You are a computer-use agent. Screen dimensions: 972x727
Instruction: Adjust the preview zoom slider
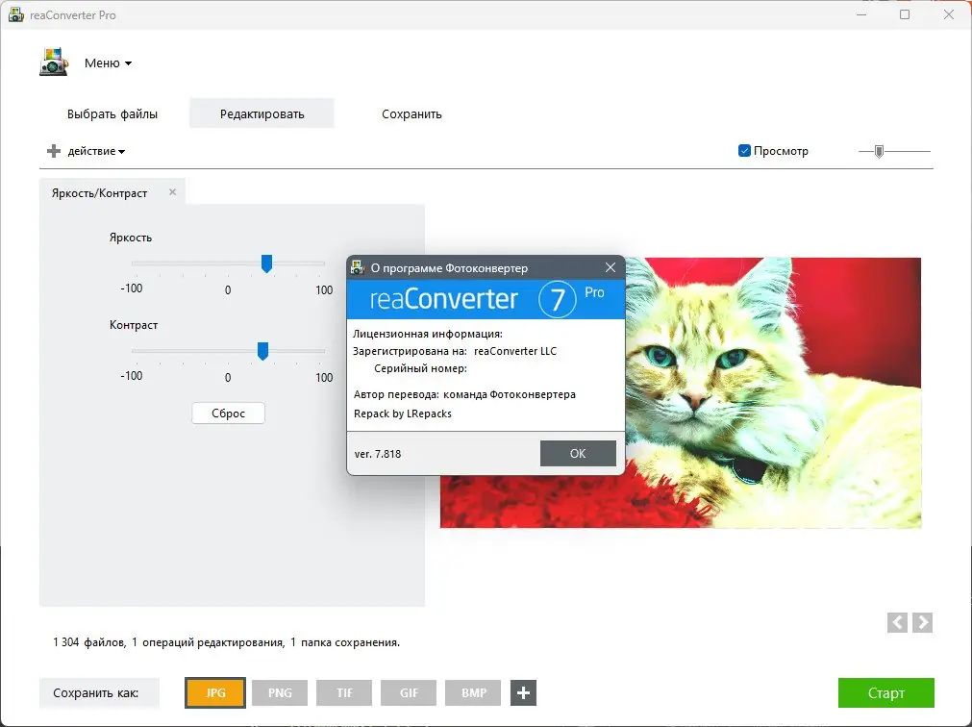pyautogui.click(x=879, y=151)
